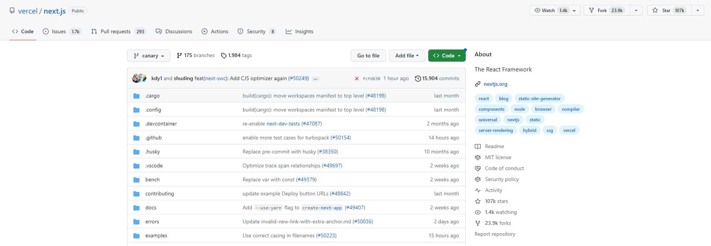Open the 'Use correct casing in filenames' commit
This screenshot has height=246, width=711.
coord(279,236)
